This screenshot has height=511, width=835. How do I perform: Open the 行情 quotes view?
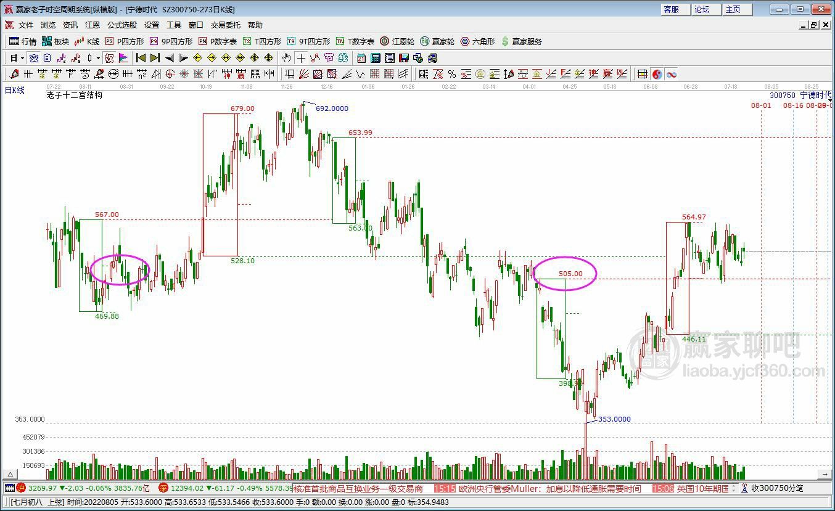coord(23,41)
